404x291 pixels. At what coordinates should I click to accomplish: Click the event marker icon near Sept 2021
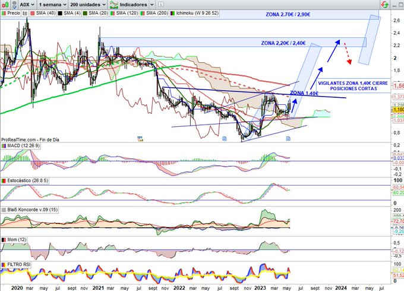pyautogui.click(x=140, y=139)
